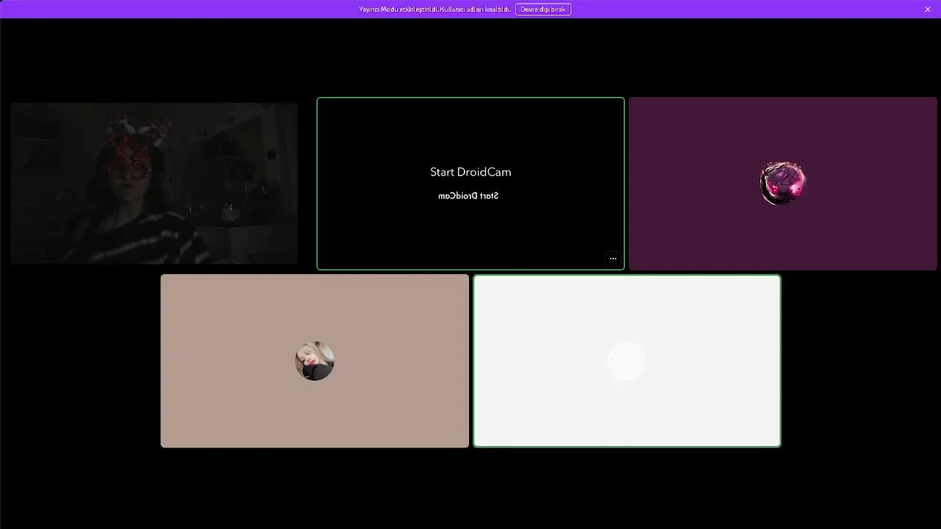Select the dark webcam video tile
The image size is (941, 529).
[x=154, y=184]
